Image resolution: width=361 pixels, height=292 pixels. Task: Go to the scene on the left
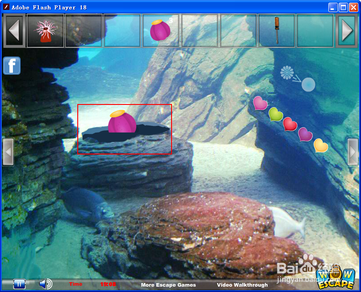(8, 152)
